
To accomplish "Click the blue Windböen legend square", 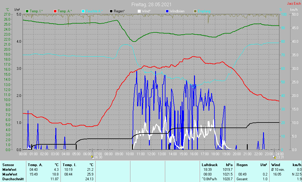I will (x=167, y=11).
